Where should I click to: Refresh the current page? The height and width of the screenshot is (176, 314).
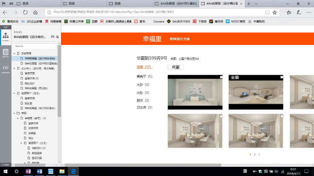click(x=25, y=13)
